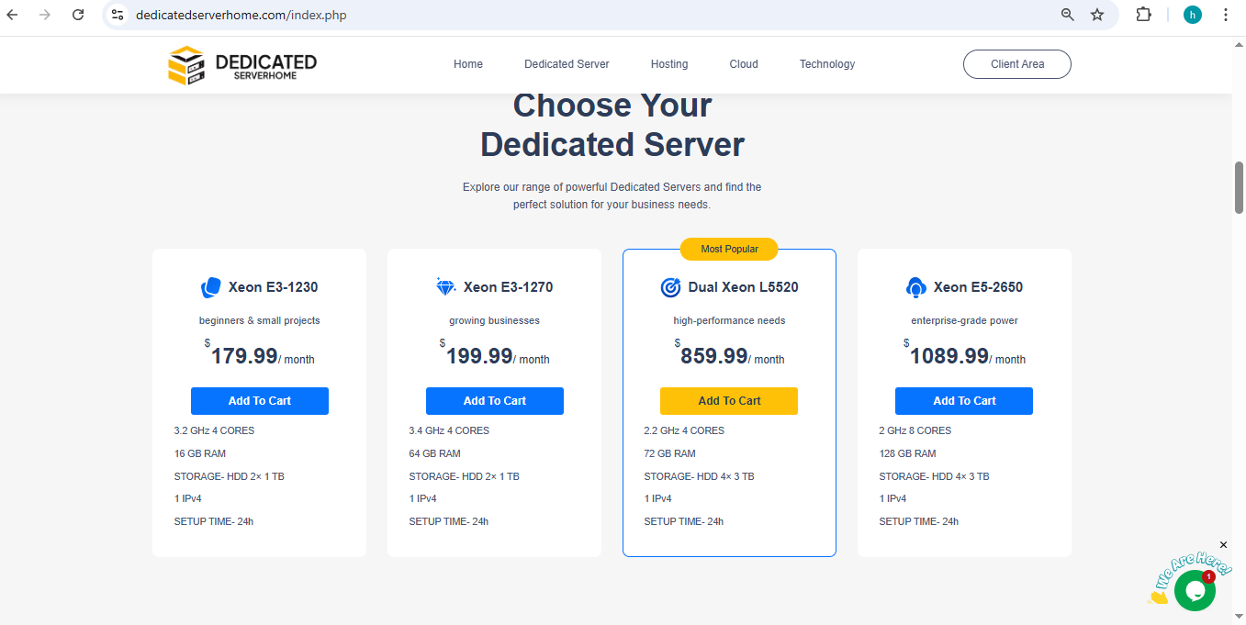
Task: Bookmark this page with the star icon
Action: pyautogui.click(x=1097, y=15)
